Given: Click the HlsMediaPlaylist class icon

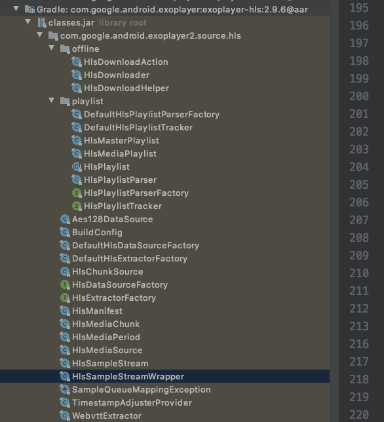Looking at the screenshot, I should (77, 154).
